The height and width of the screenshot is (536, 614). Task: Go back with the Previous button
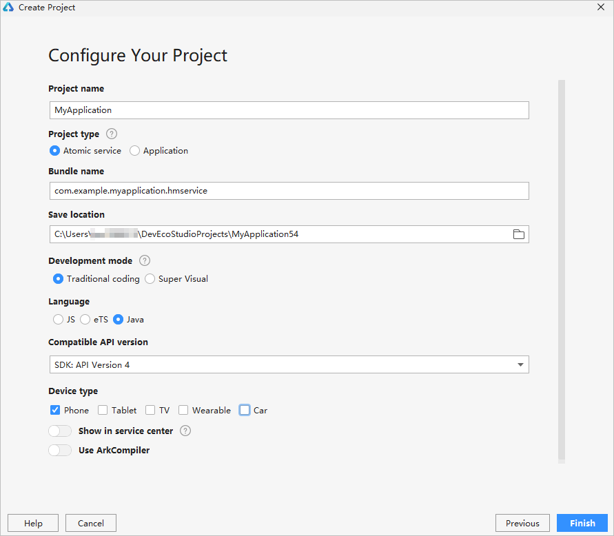(522, 524)
